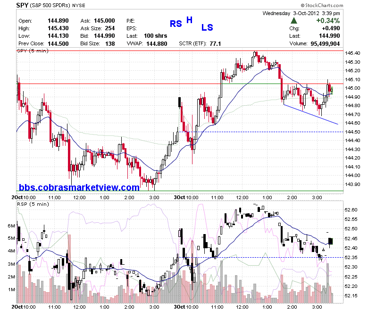Click the 144.50 price axis label
368x311 pixels.
click(352, 132)
